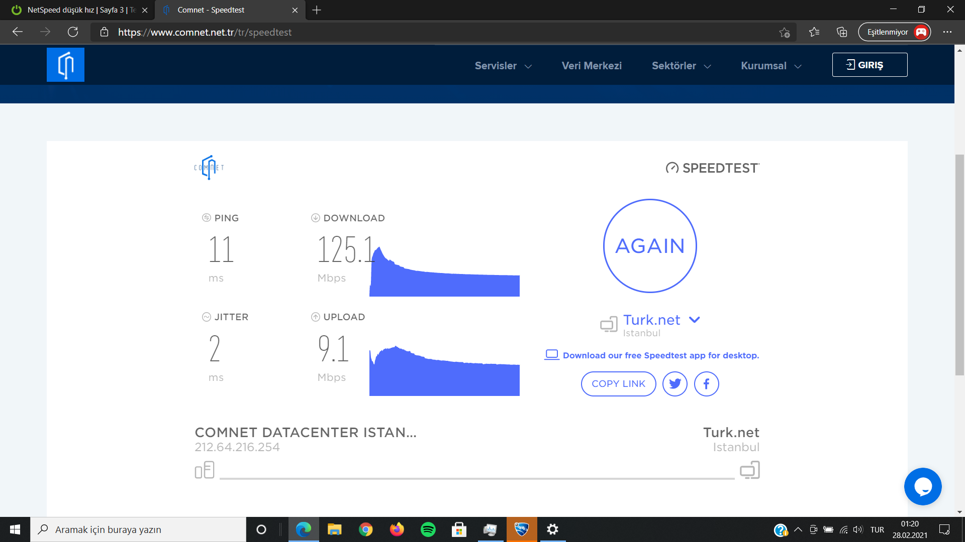Click the Facebook share icon
This screenshot has width=965, height=542.
(x=706, y=384)
